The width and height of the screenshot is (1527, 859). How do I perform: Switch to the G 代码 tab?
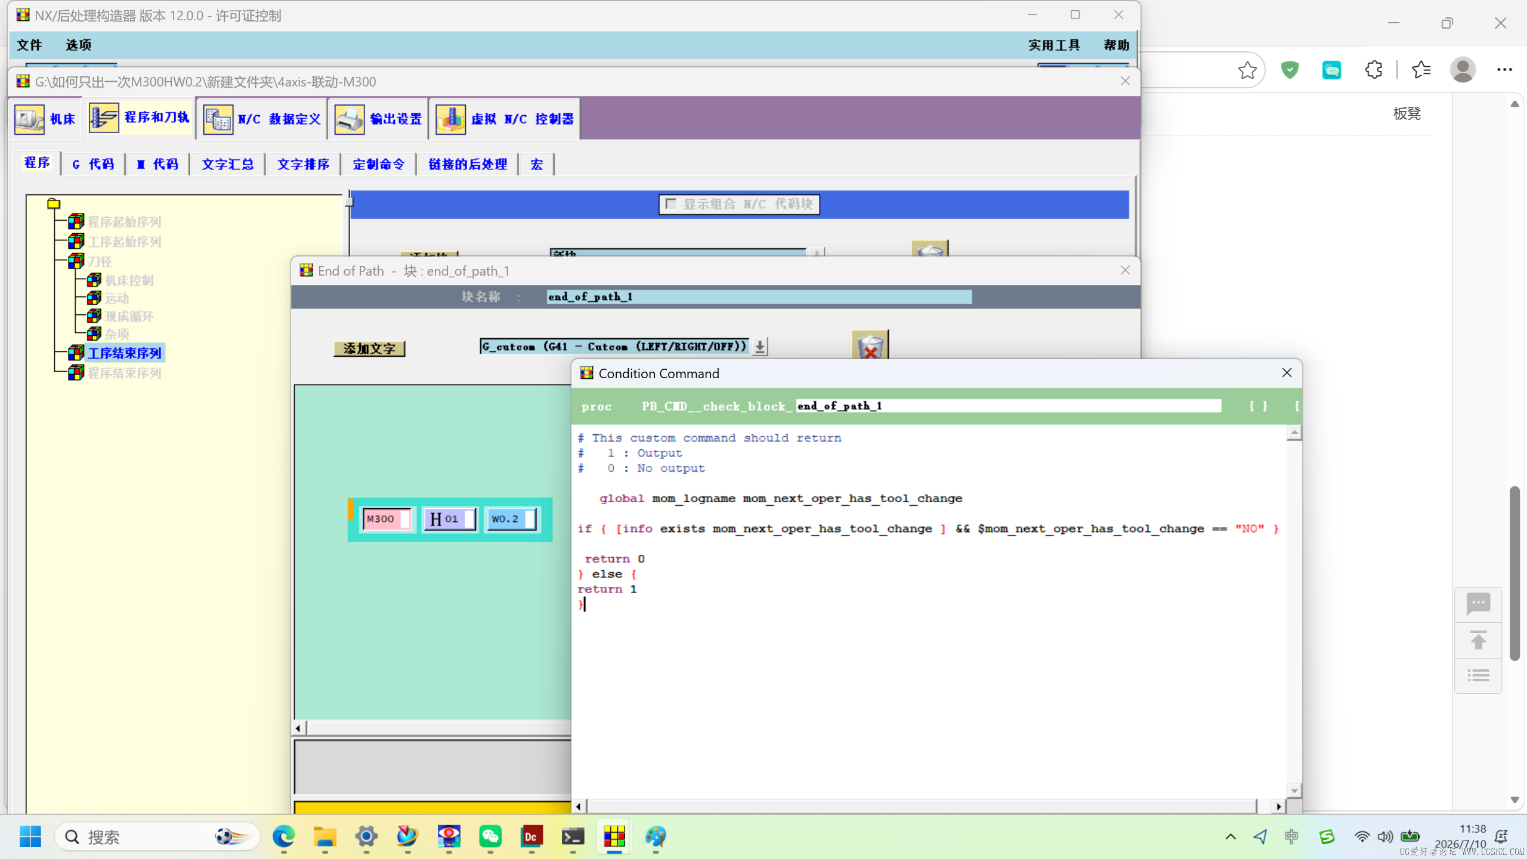pos(93,164)
